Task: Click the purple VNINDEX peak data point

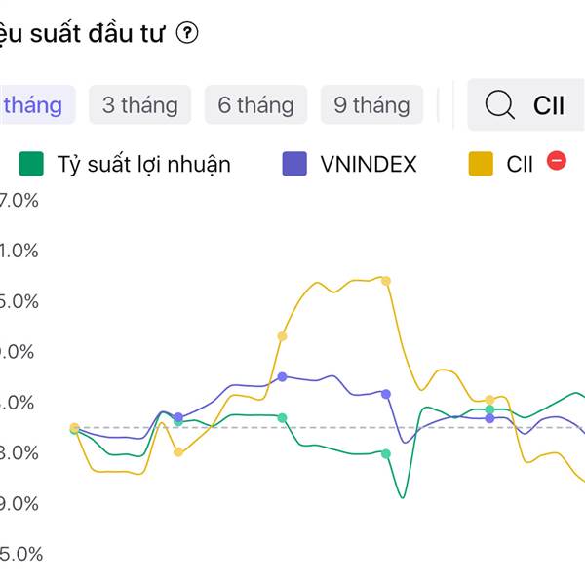Action: pyautogui.click(x=282, y=376)
